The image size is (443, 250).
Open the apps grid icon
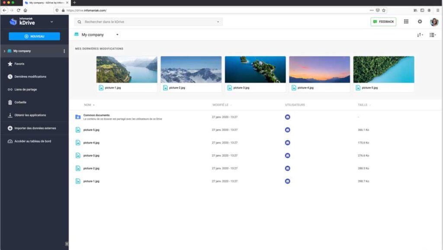pos(406,22)
